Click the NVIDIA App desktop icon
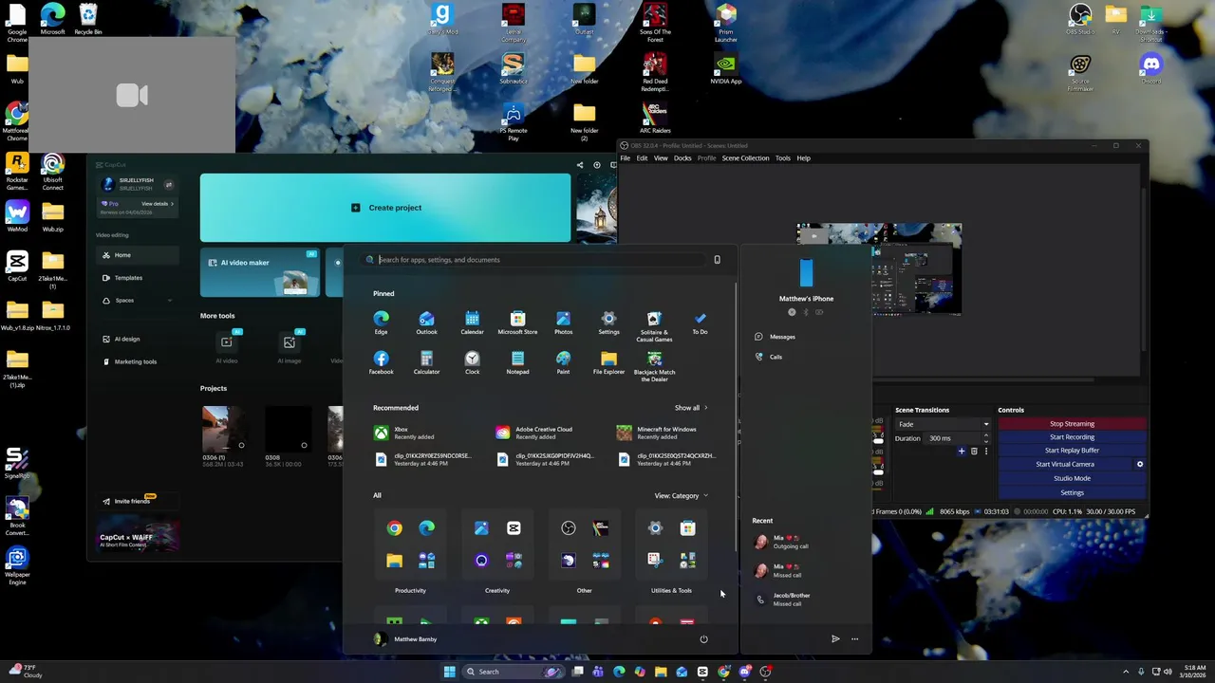The image size is (1215, 683). (x=725, y=68)
